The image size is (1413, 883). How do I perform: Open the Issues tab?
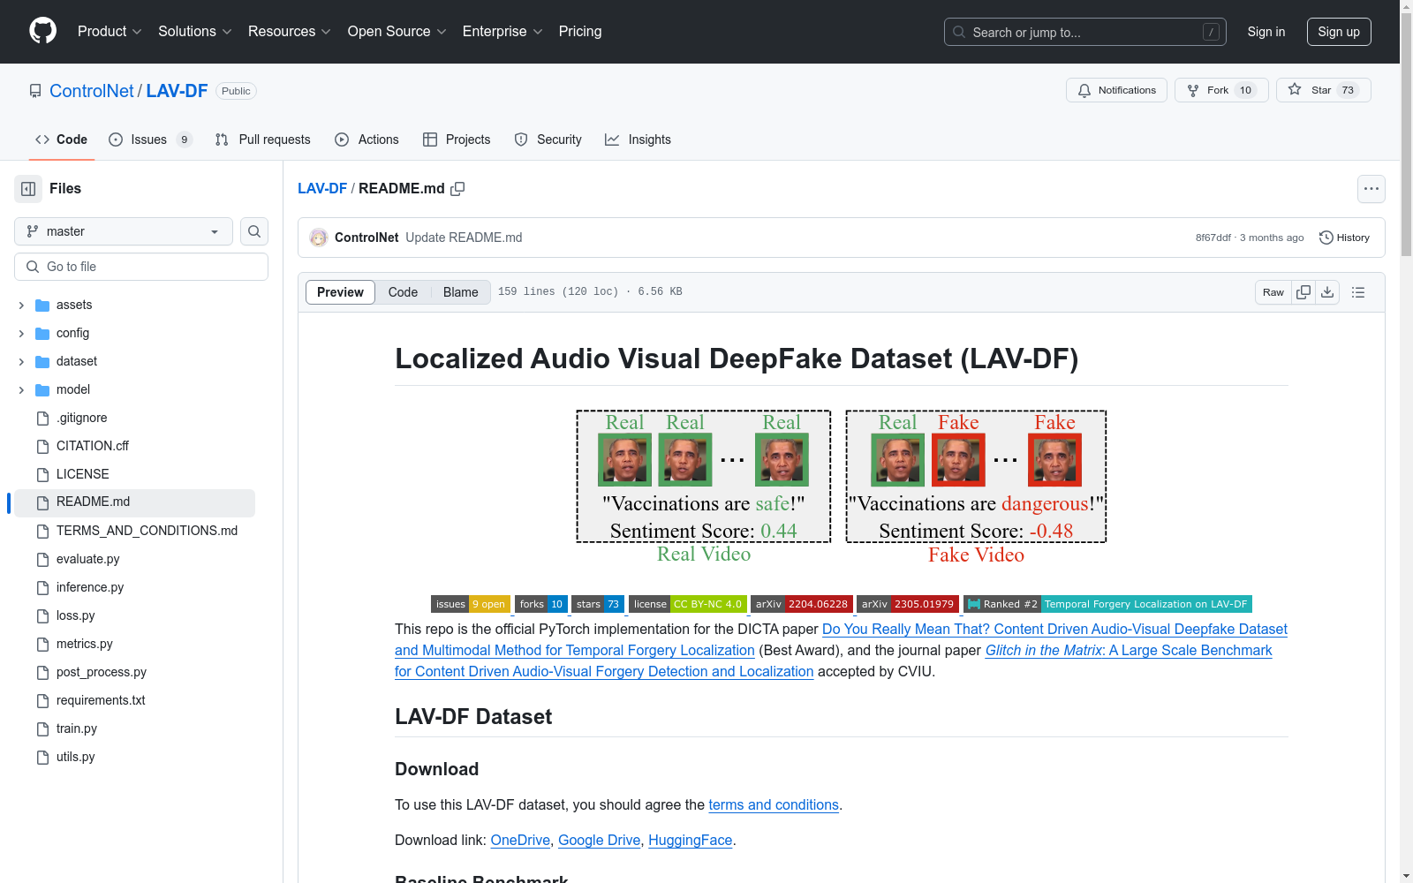(147, 139)
